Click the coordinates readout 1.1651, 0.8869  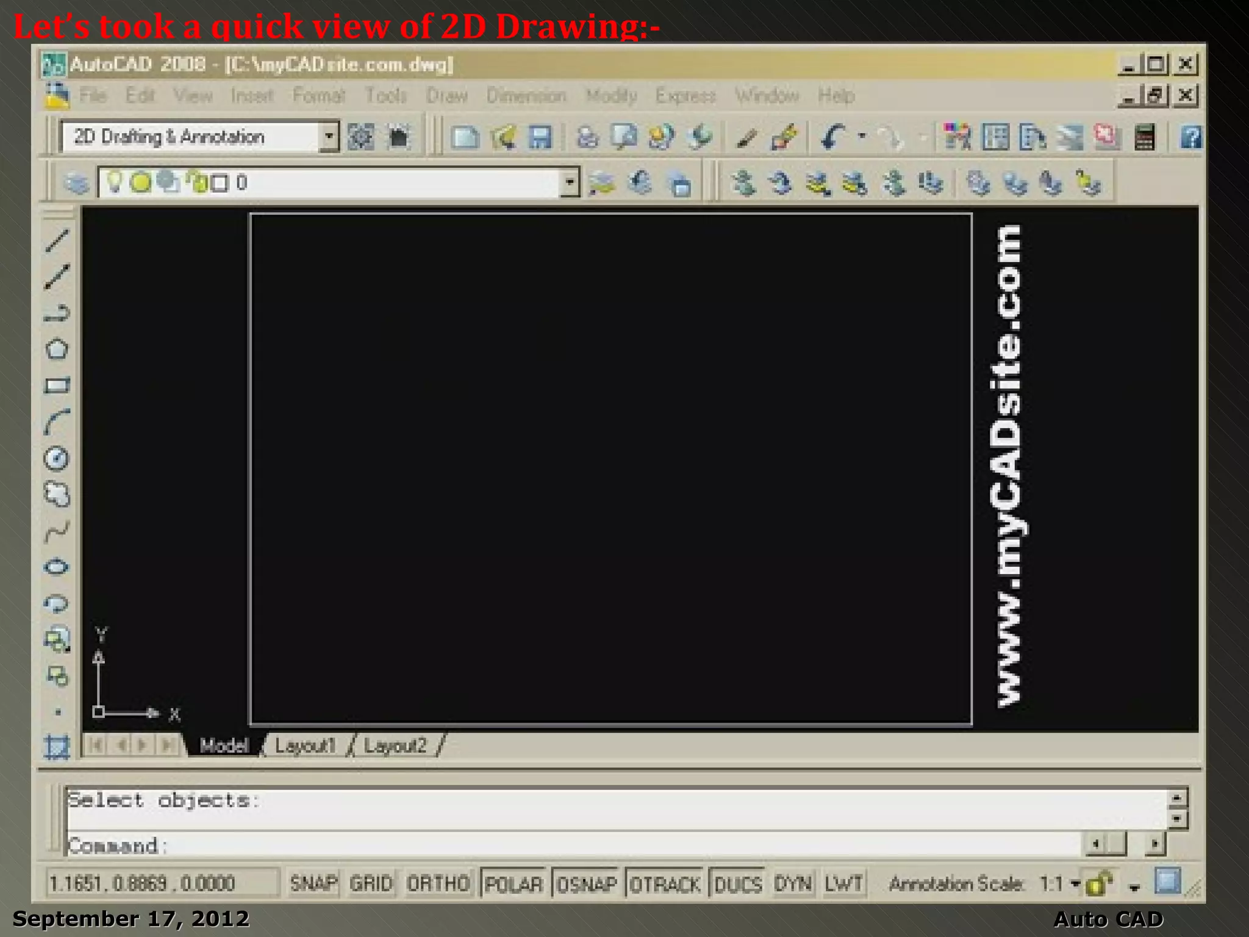(162, 883)
